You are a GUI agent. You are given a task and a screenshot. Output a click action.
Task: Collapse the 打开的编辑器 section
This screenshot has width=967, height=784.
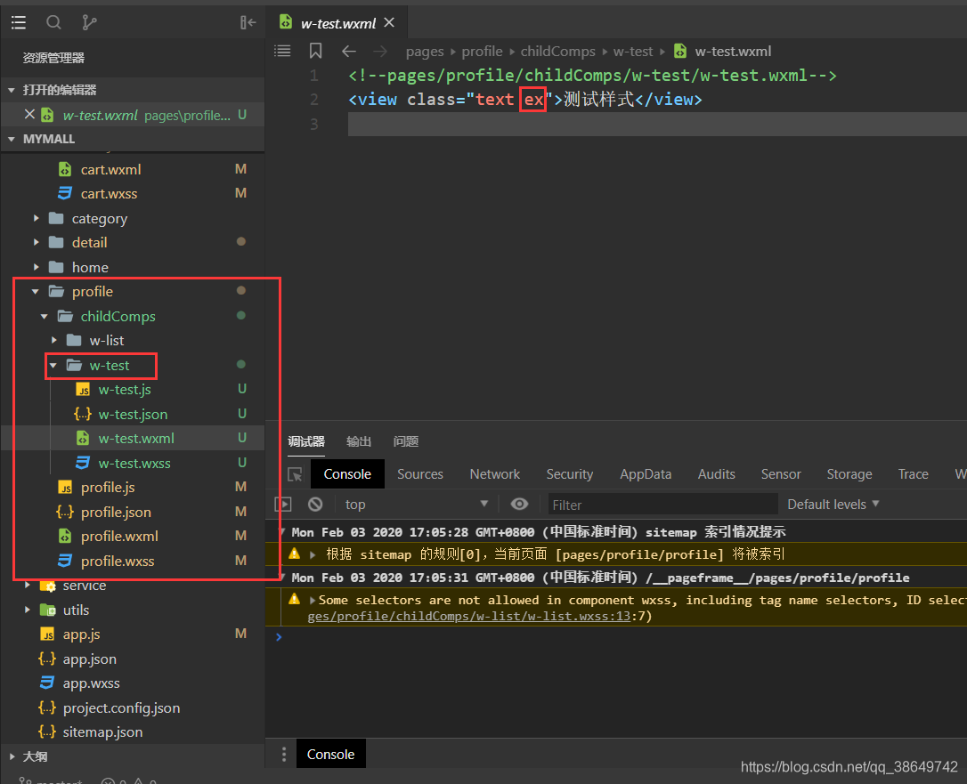[11, 90]
